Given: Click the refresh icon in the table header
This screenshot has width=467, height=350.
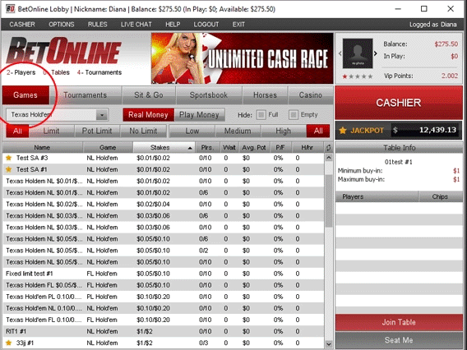Looking at the screenshot, I should 329,148.
